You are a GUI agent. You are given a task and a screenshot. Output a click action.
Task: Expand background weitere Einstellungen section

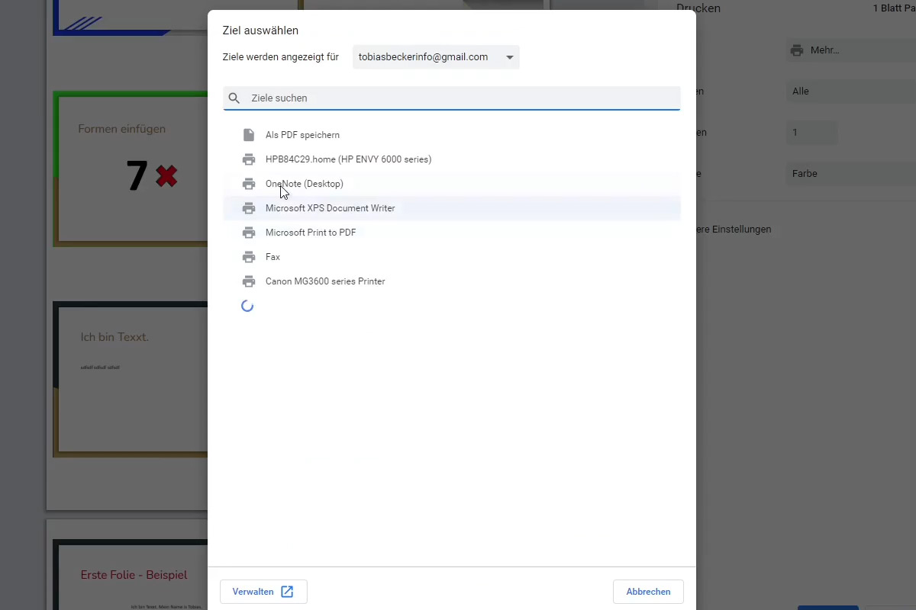tap(734, 230)
